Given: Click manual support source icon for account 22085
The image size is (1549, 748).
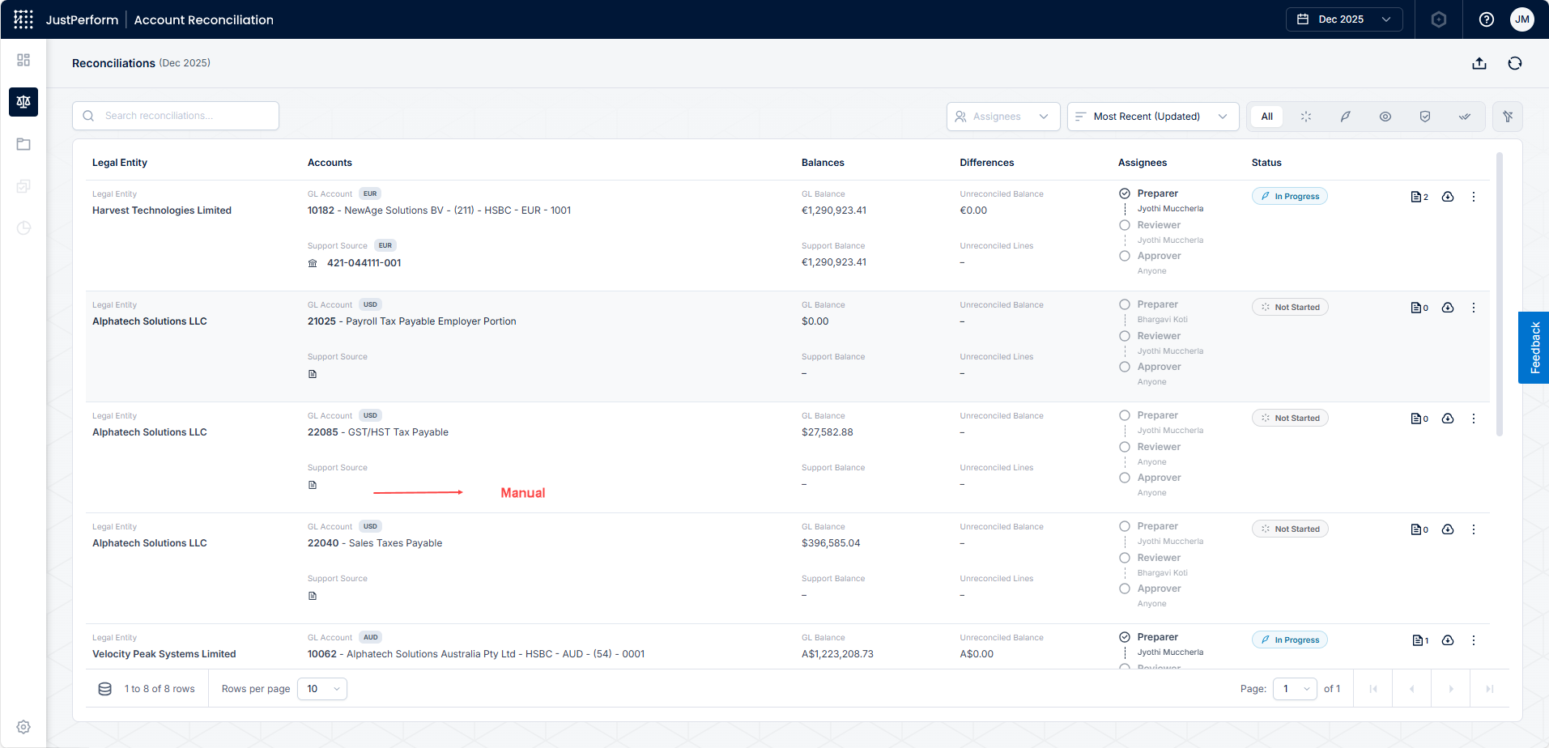Looking at the screenshot, I should click(313, 485).
